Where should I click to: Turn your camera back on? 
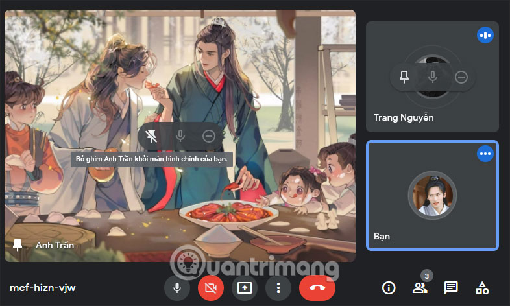coord(211,288)
